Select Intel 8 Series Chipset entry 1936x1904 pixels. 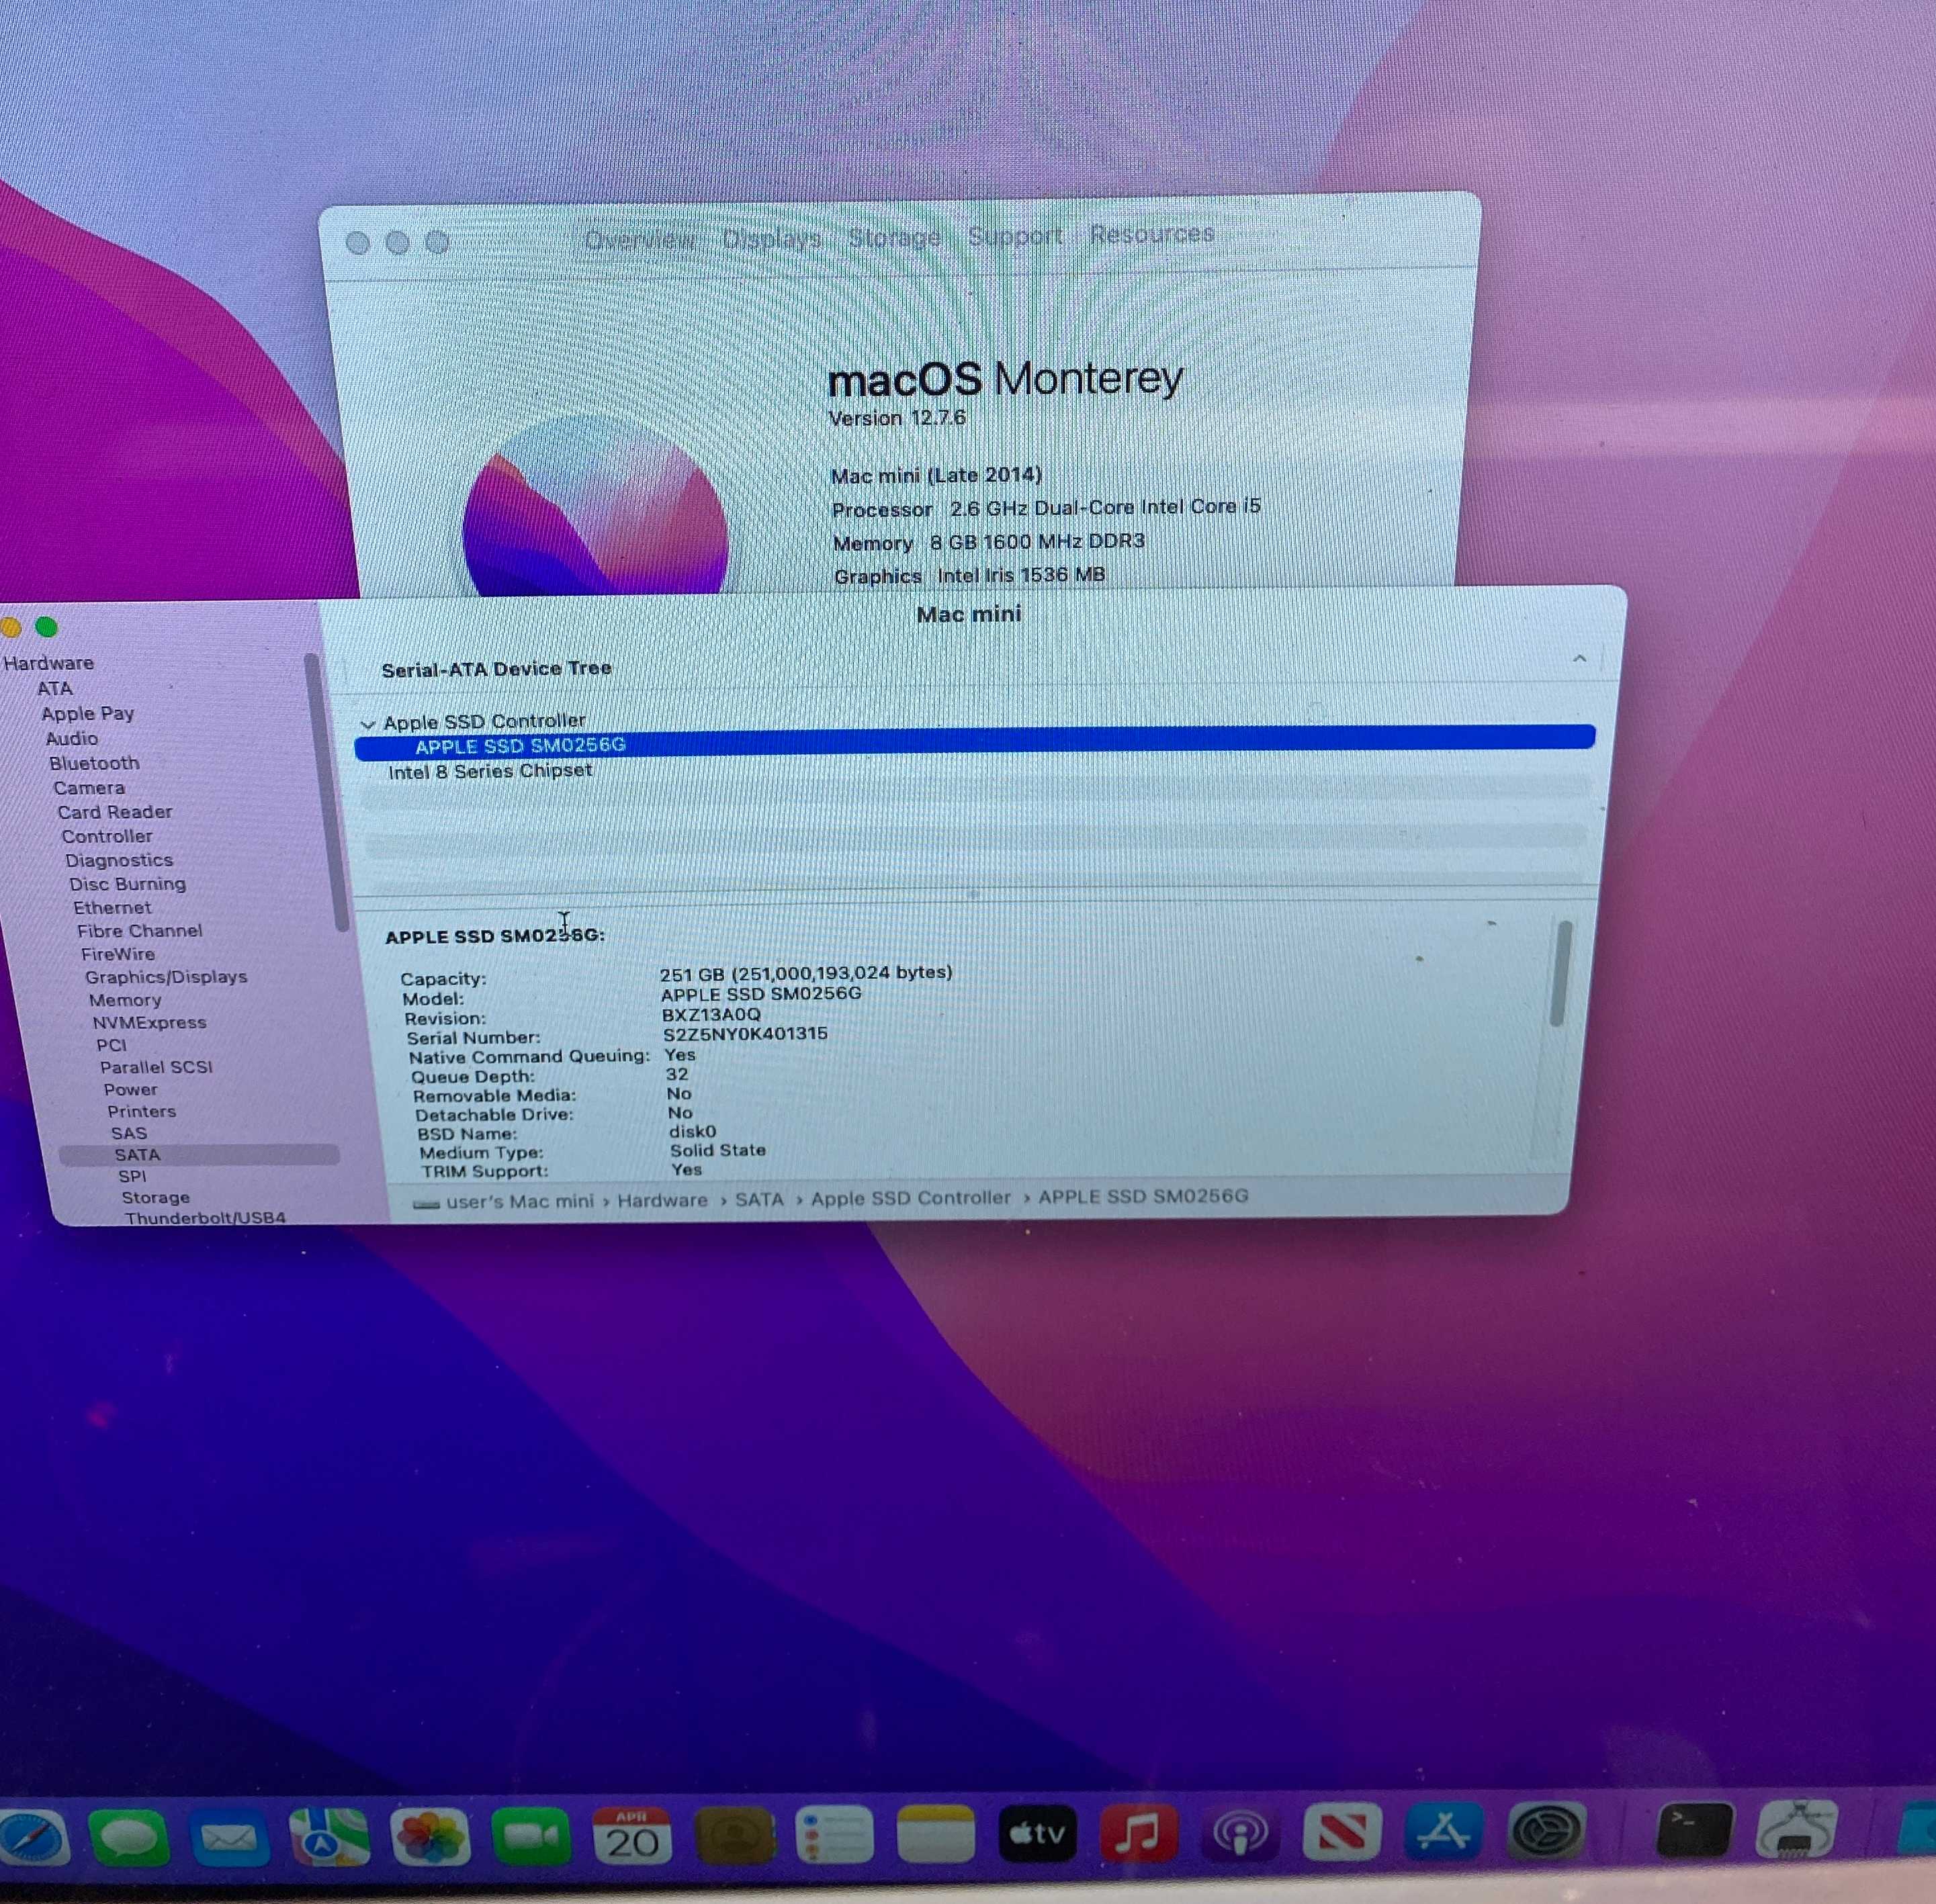490,771
